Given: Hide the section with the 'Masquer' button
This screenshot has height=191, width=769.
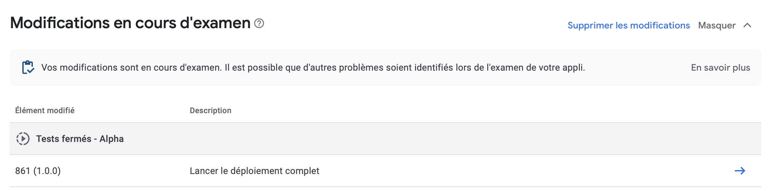Looking at the screenshot, I should coord(725,26).
